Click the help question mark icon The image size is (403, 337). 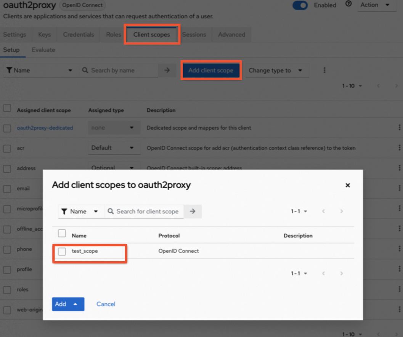click(x=348, y=4)
